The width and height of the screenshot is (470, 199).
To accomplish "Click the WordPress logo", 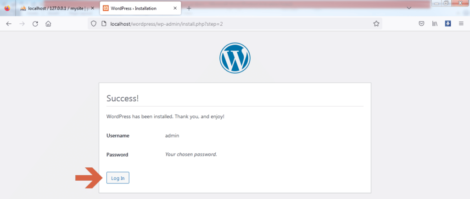I will 235,58.
